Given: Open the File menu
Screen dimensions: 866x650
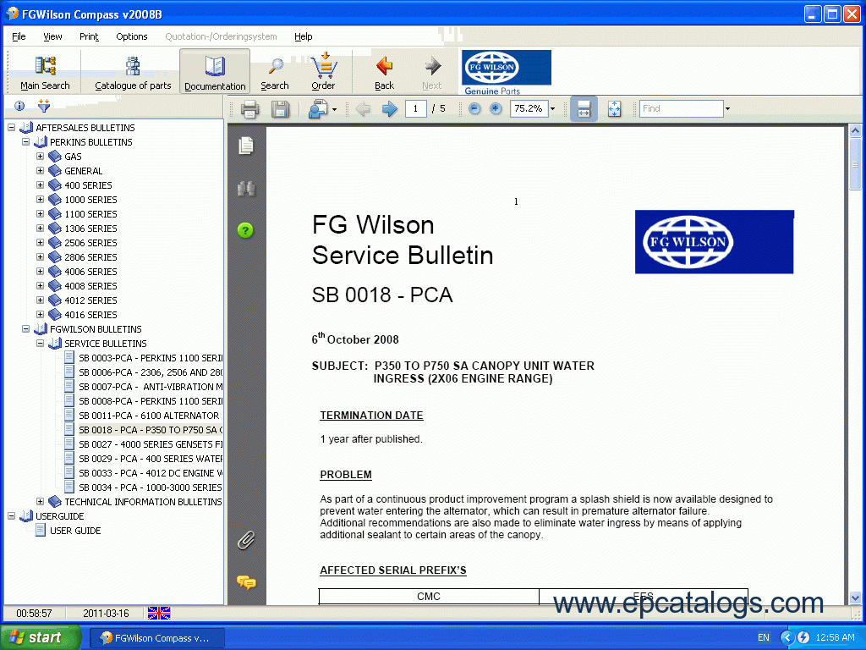Looking at the screenshot, I should (x=19, y=36).
